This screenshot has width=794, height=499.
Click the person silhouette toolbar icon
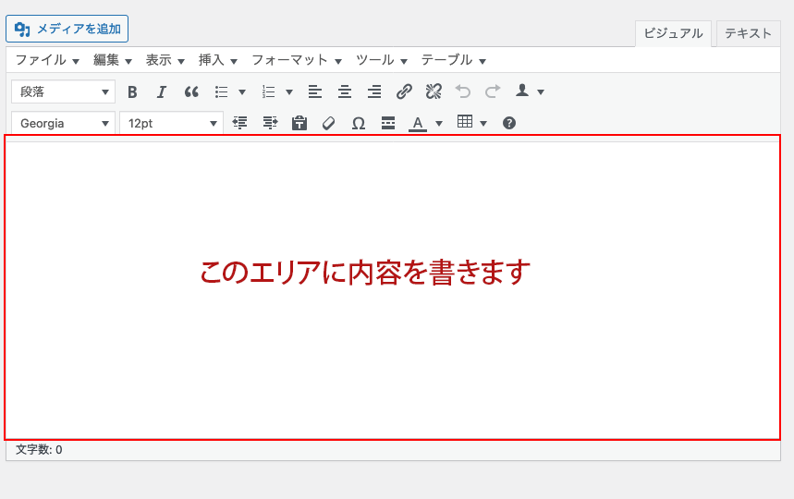point(522,91)
